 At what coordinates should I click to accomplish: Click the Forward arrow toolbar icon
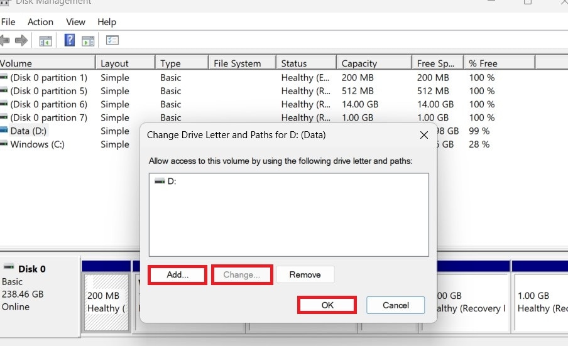tap(21, 40)
